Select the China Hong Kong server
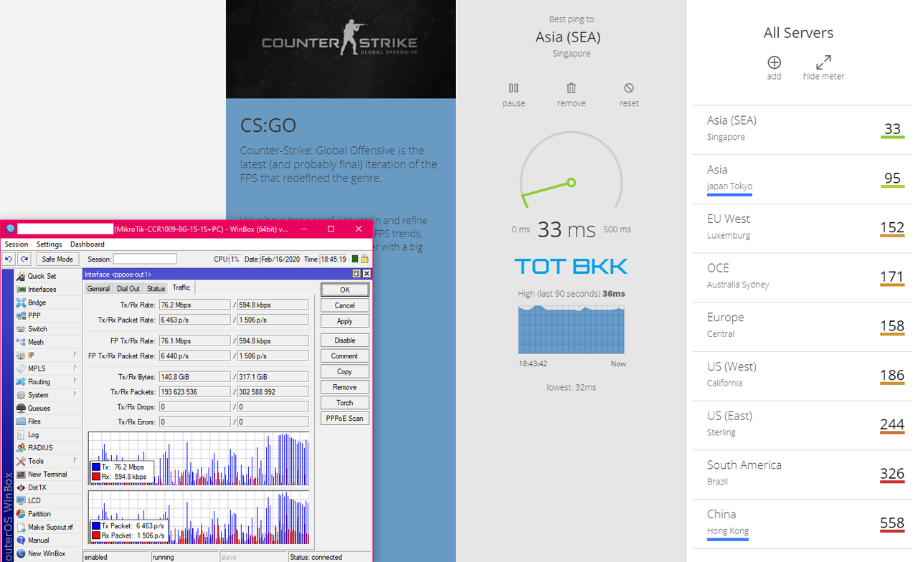 [x=802, y=524]
